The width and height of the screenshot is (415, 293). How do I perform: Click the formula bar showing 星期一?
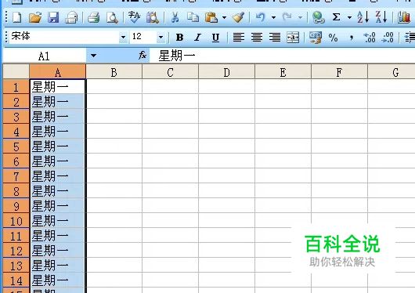click(x=282, y=56)
